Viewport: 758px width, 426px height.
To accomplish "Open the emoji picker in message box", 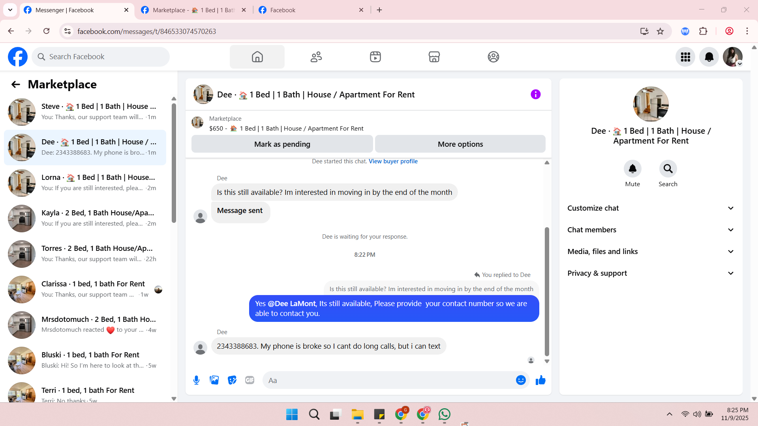I will 521,380.
